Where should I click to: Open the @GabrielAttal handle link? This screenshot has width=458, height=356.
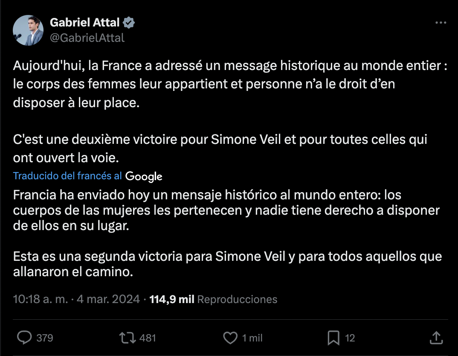(x=87, y=38)
